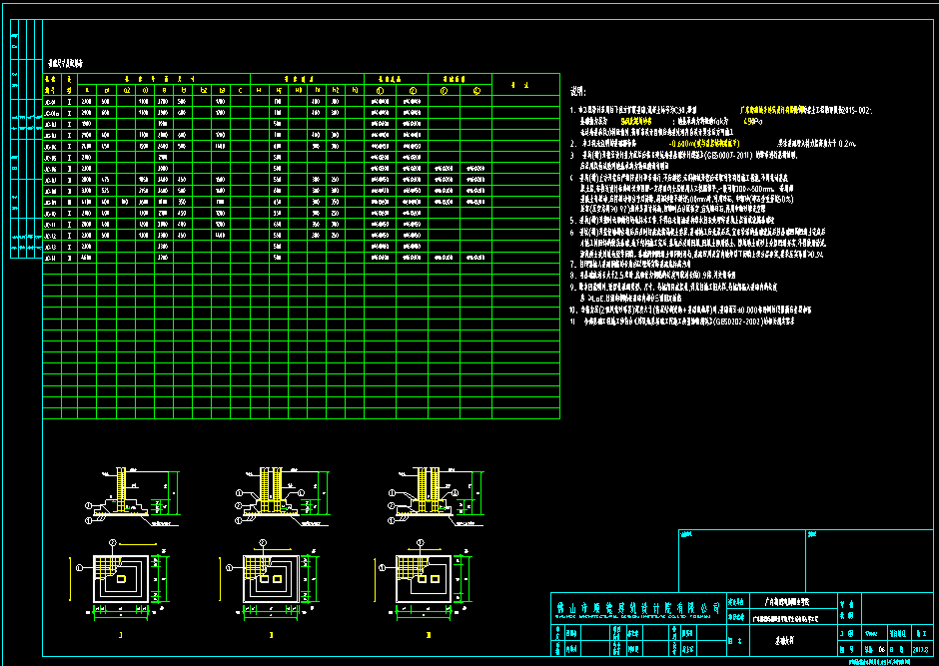Click the "C" column header in the foundation table
Screen dimensions: 939x666
(240, 90)
